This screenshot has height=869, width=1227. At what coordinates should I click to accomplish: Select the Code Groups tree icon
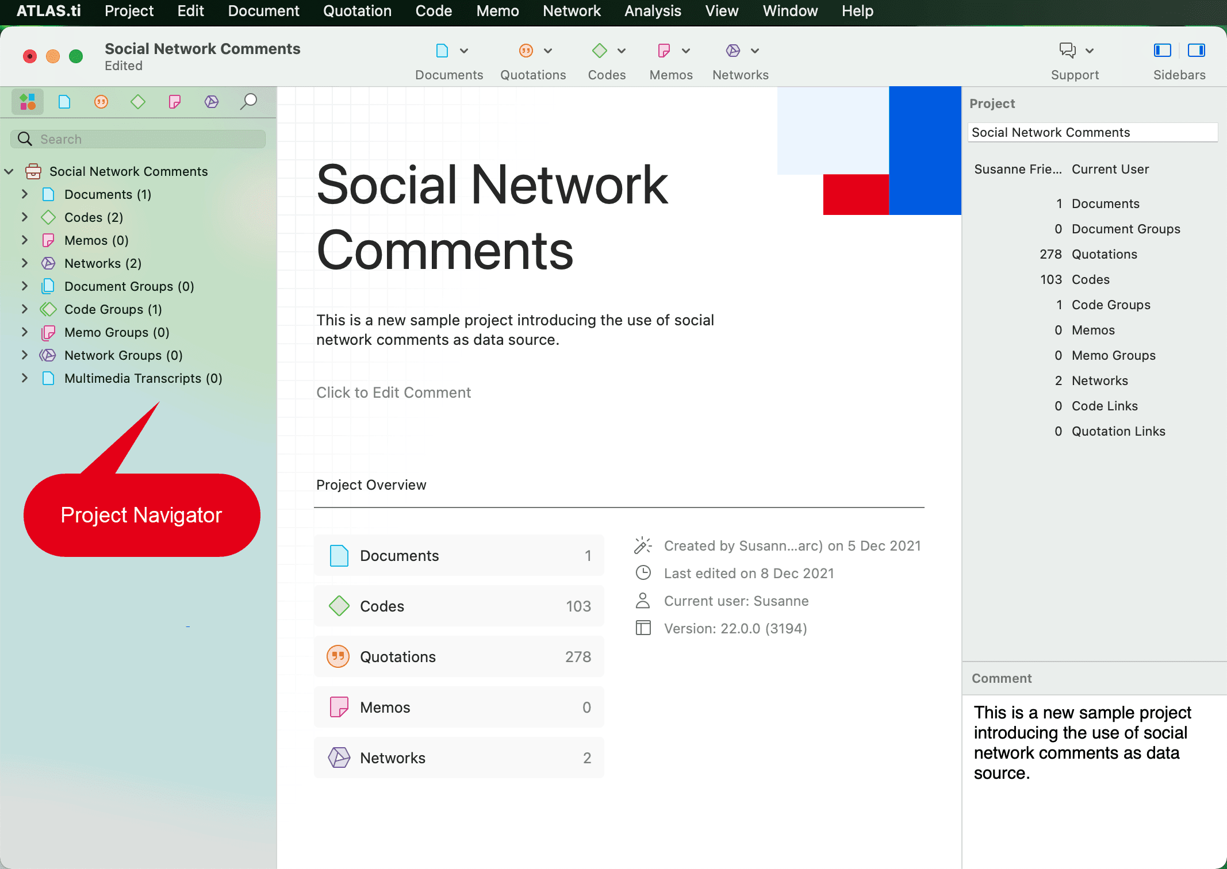pyautogui.click(x=48, y=309)
